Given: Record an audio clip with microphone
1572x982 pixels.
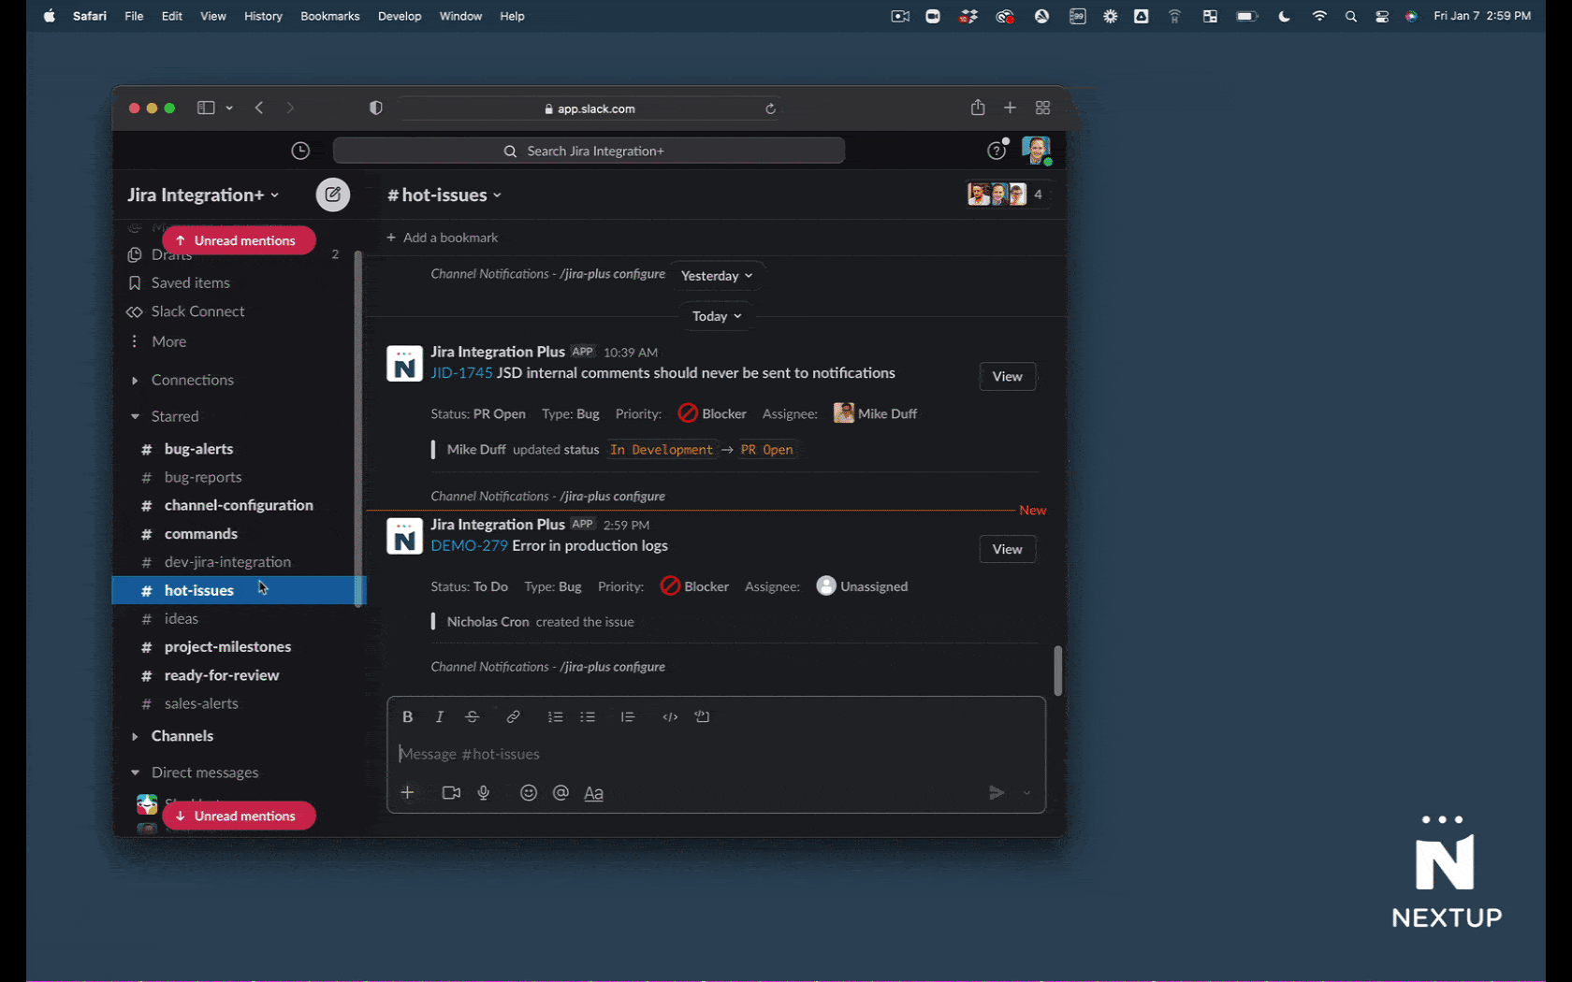Looking at the screenshot, I should click(484, 792).
